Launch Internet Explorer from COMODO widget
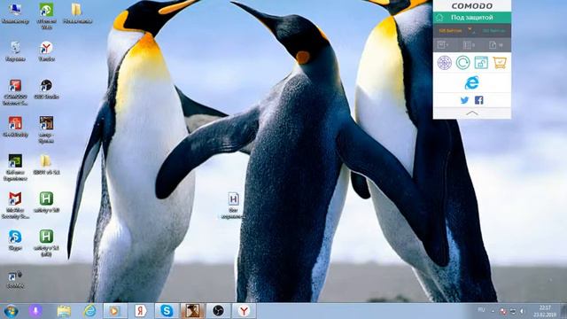The image size is (567, 319). [x=472, y=82]
